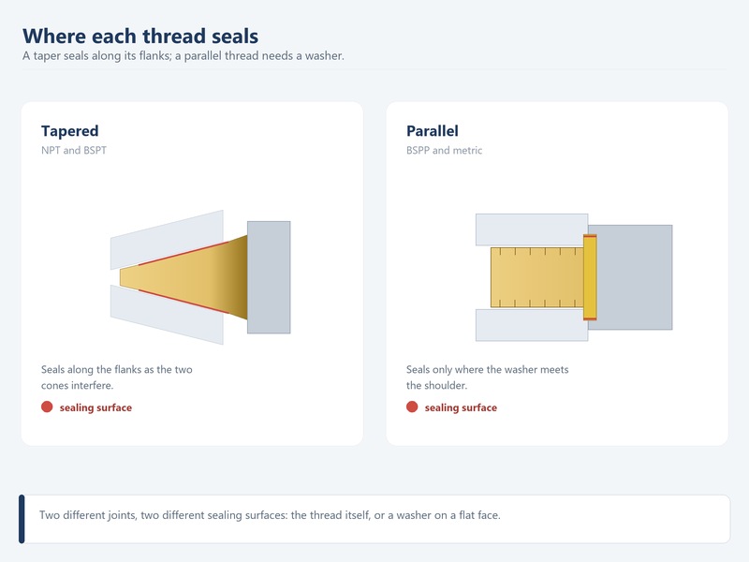Click the gray shoulder block in Parallel diagram
The image size is (749, 562).
coord(630,277)
